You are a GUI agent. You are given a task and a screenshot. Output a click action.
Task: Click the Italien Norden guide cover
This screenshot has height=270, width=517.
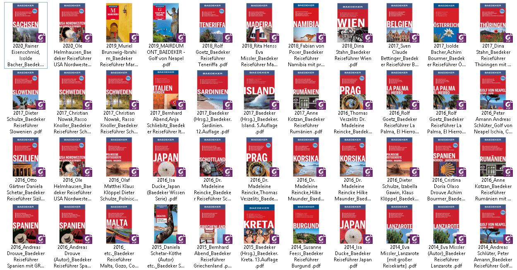pyautogui.click(x=166, y=89)
